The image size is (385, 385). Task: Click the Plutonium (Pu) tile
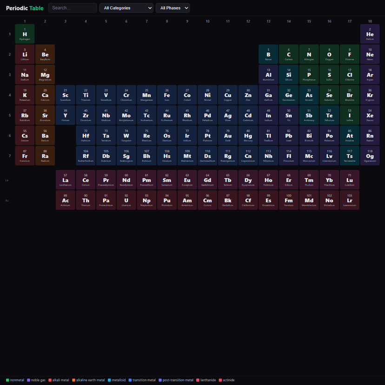click(167, 200)
